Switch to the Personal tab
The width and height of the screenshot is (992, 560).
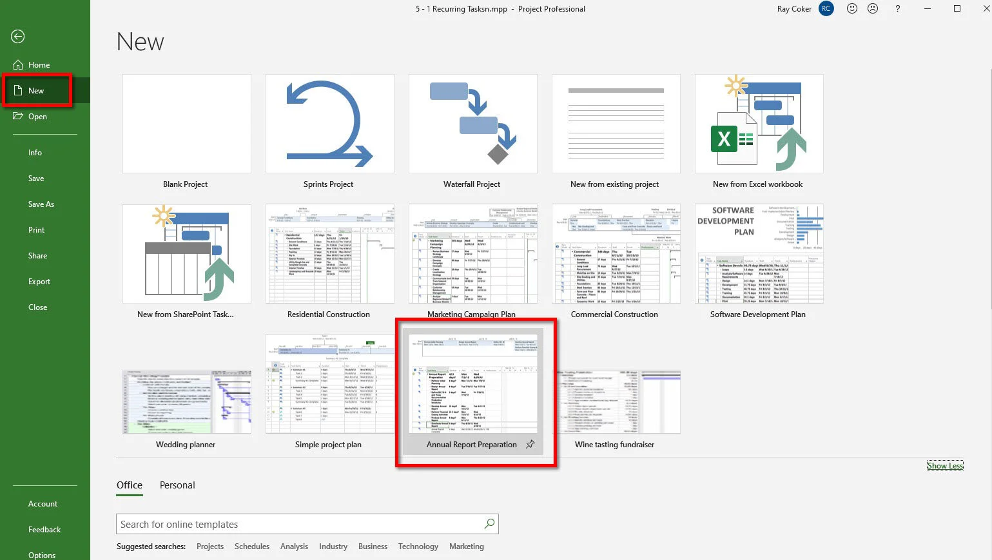coord(177,485)
